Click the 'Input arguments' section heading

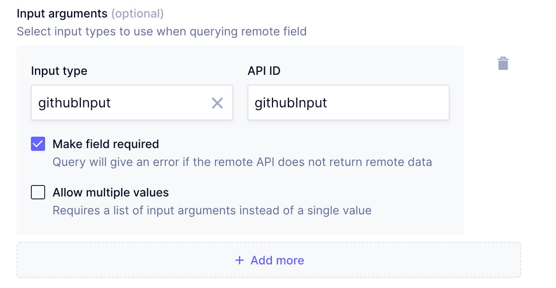coord(62,13)
